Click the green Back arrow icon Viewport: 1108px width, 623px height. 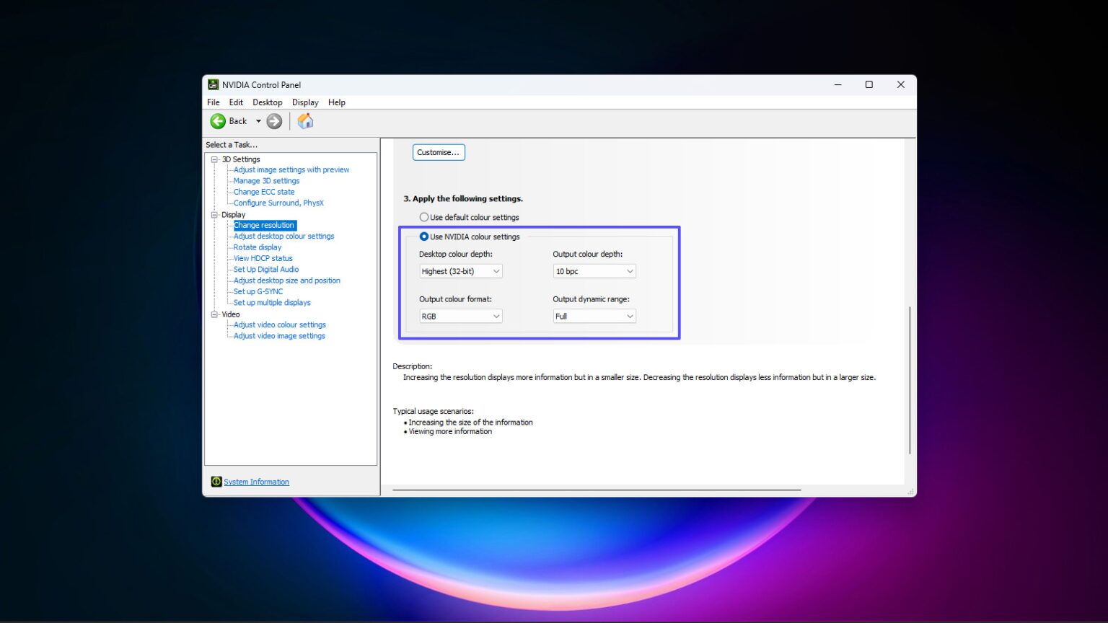point(218,121)
